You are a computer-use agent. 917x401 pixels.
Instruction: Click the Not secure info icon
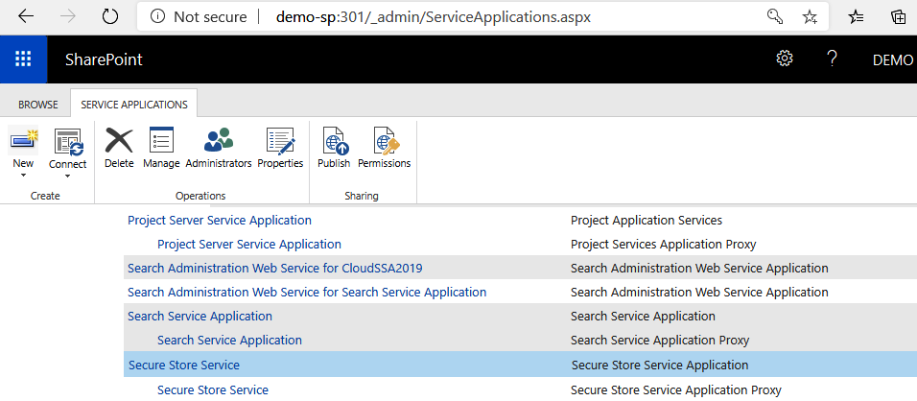click(157, 17)
